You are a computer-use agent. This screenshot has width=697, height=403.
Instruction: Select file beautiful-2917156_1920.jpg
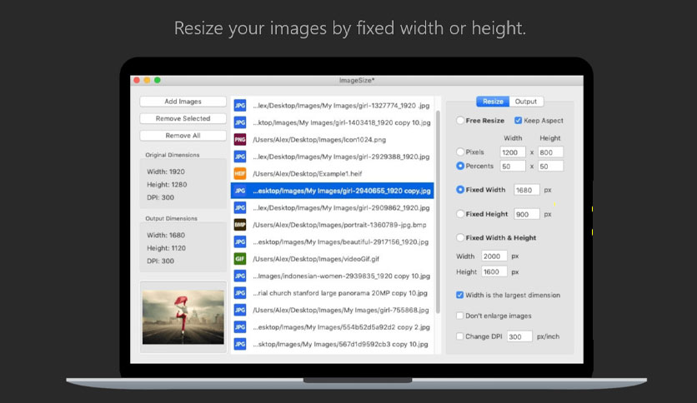332,242
